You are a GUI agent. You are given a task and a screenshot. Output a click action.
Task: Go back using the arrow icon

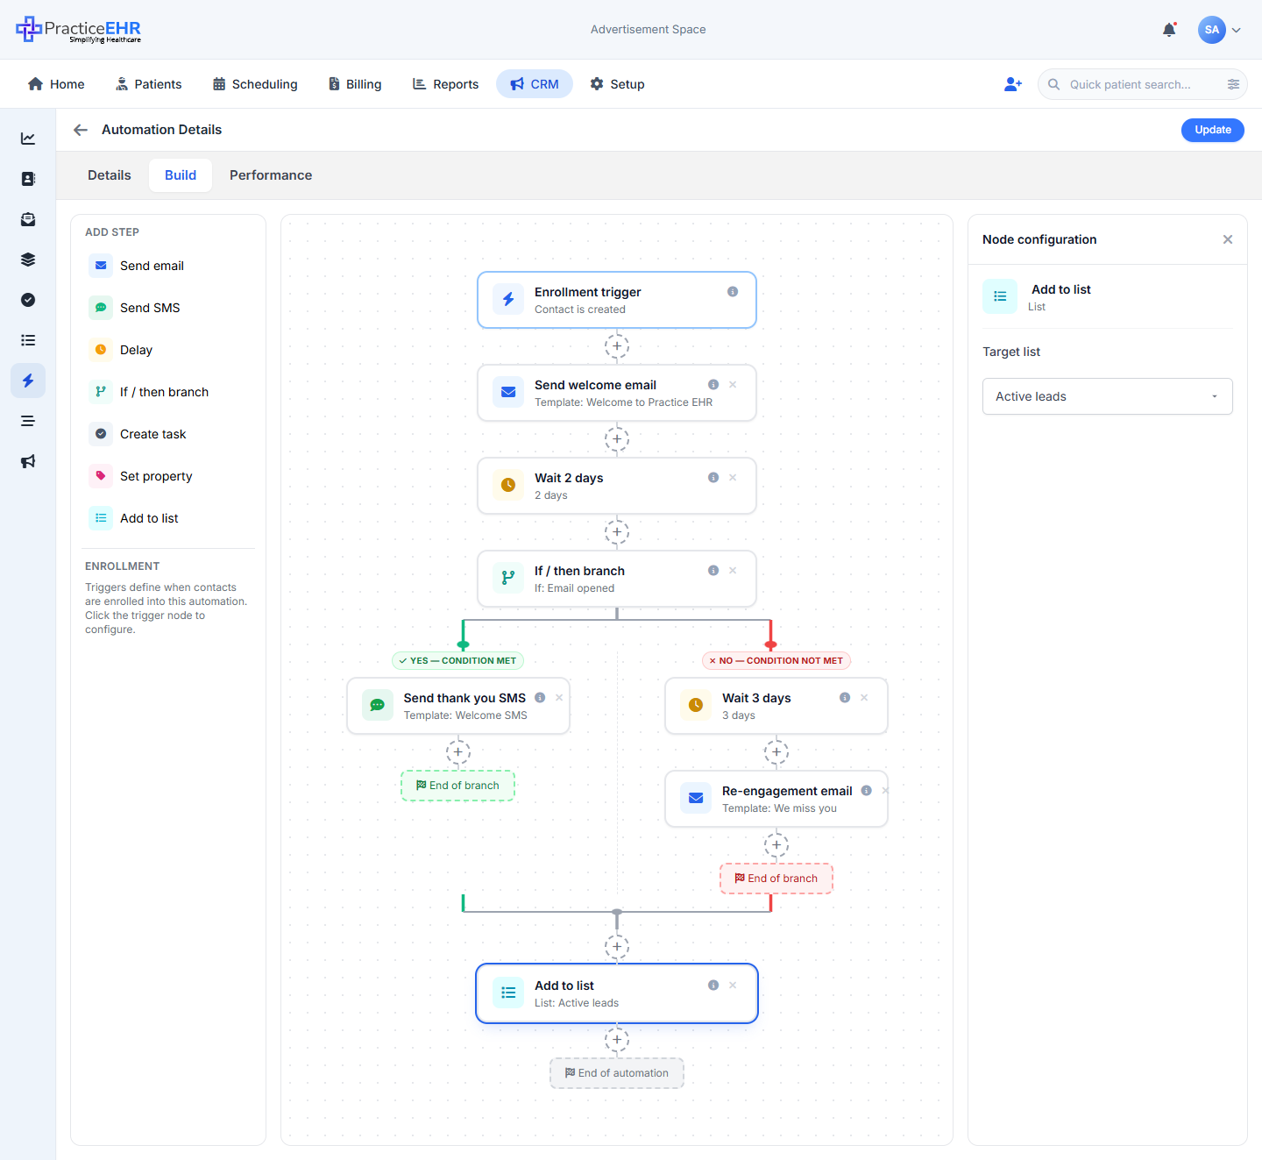(x=81, y=130)
